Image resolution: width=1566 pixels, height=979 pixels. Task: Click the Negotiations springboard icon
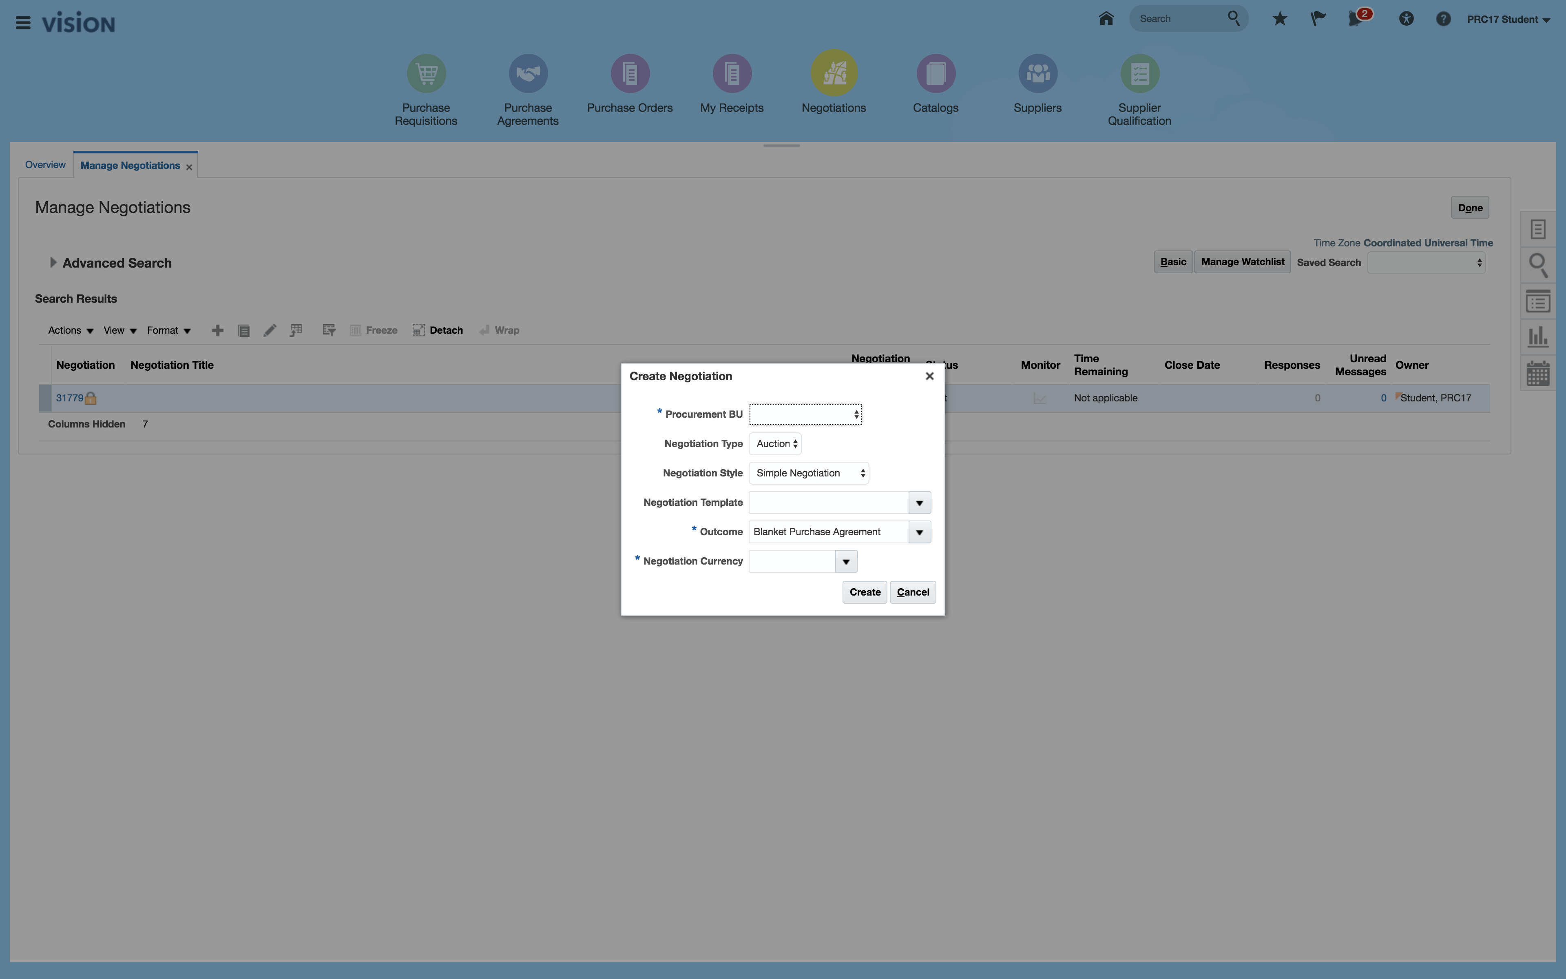pyautogui.click(x=834, y=73)
